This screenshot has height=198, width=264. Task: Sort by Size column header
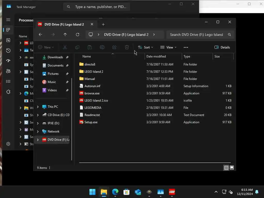pyautogui.click(x=217, y=56)
